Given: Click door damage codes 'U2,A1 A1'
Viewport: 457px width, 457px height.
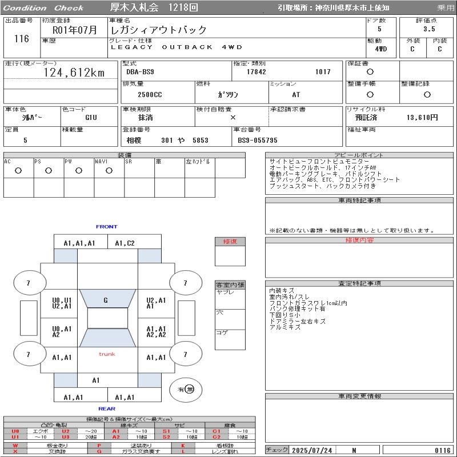Looking at the screenshot, I should click(156, 303).
